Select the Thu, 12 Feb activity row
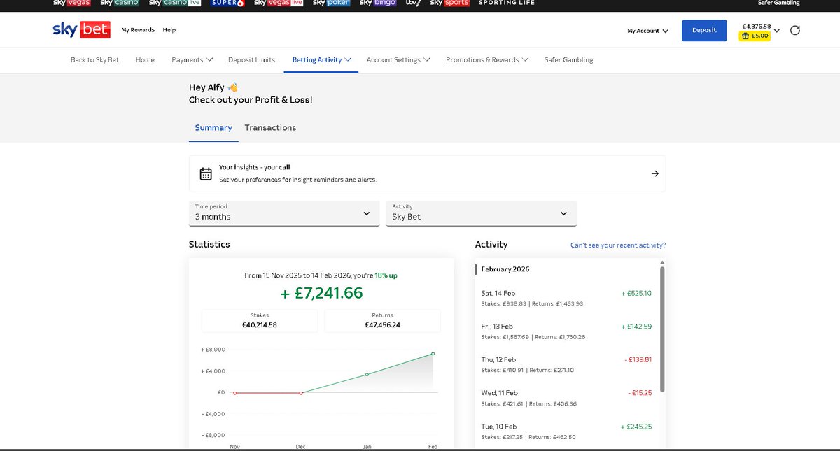 coord(566,364)
